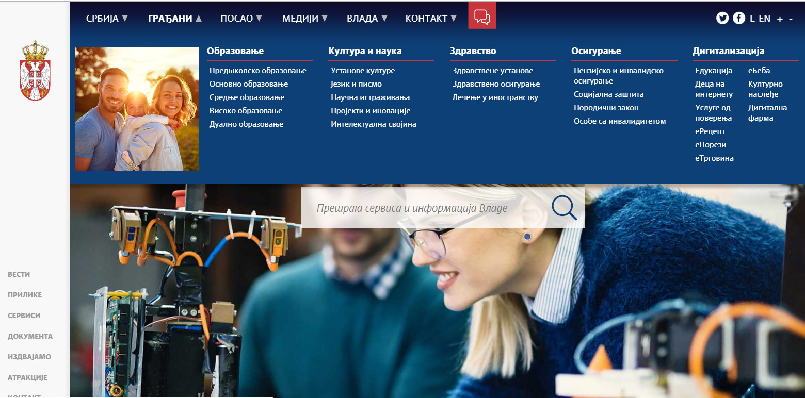Image resolution: width=805 pixels, height=398 pixels.
Task: Open Здравствене установе link
Action: 493,71
